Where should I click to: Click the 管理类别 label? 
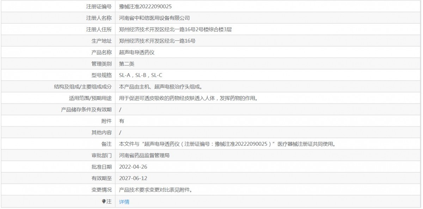pyautogui.click(x=101, y=64)
